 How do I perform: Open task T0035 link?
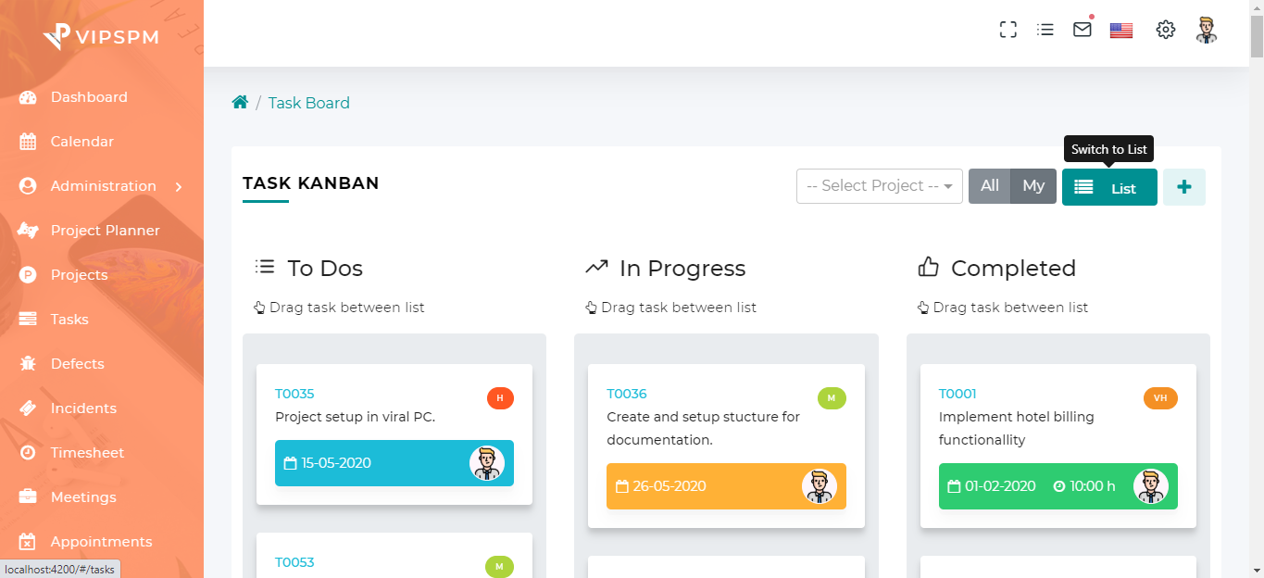(294, 394)
